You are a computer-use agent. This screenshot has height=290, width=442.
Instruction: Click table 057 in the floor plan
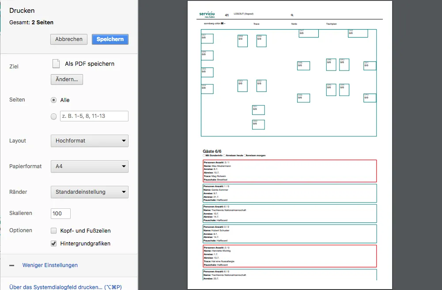[x=207, y=38]
